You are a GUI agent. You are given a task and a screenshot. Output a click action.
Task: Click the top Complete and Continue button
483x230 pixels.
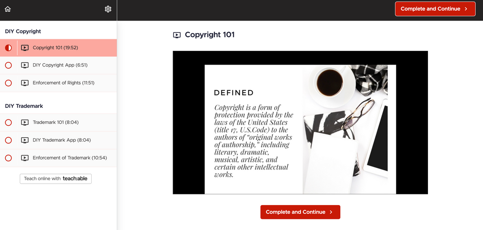point(435,9)
